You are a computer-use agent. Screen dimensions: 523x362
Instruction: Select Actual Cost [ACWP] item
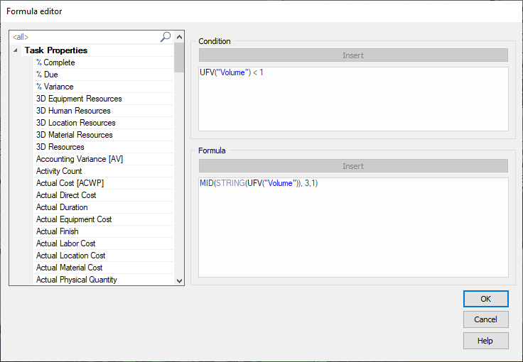click(70, 183)
